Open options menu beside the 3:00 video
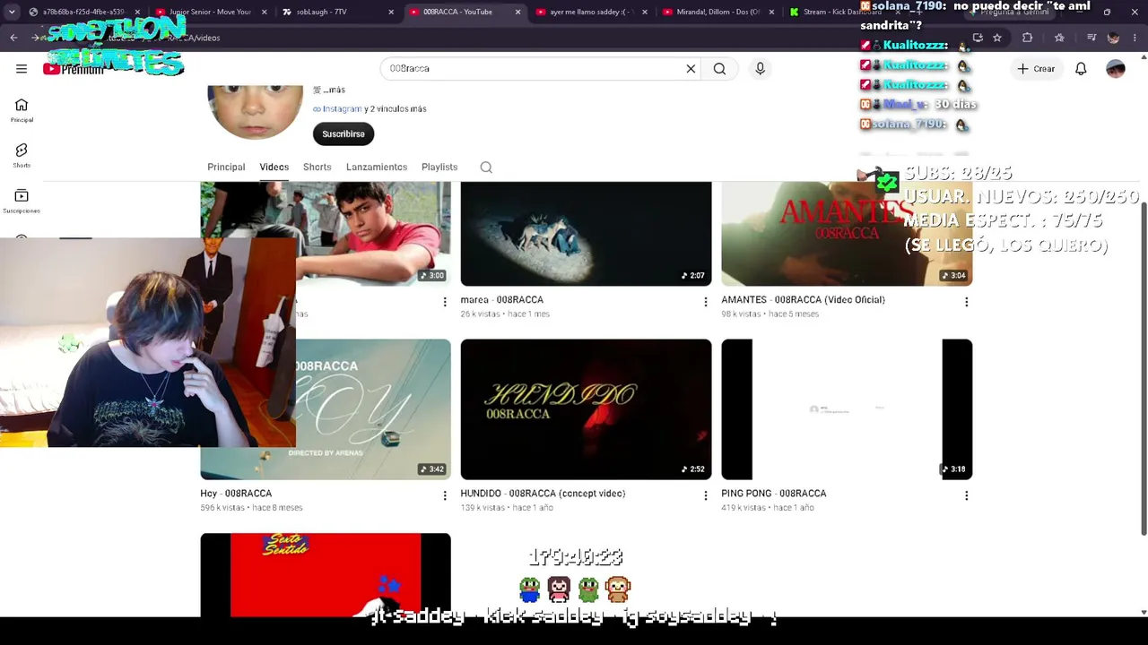Image resolution: width=1148 pixels, height=645 pixels. [445, 302]
